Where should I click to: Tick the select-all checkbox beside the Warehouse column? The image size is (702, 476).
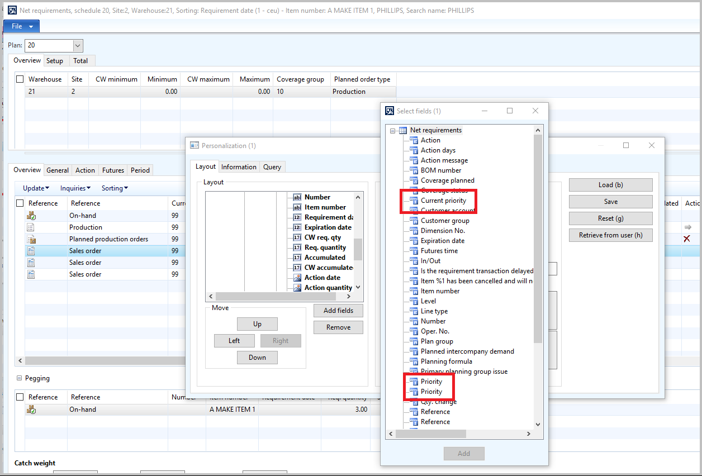(x=20, y=79)
